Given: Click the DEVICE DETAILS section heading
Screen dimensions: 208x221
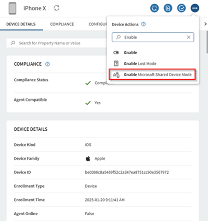Looking at the screenshot, I should (x=31, y=129).
